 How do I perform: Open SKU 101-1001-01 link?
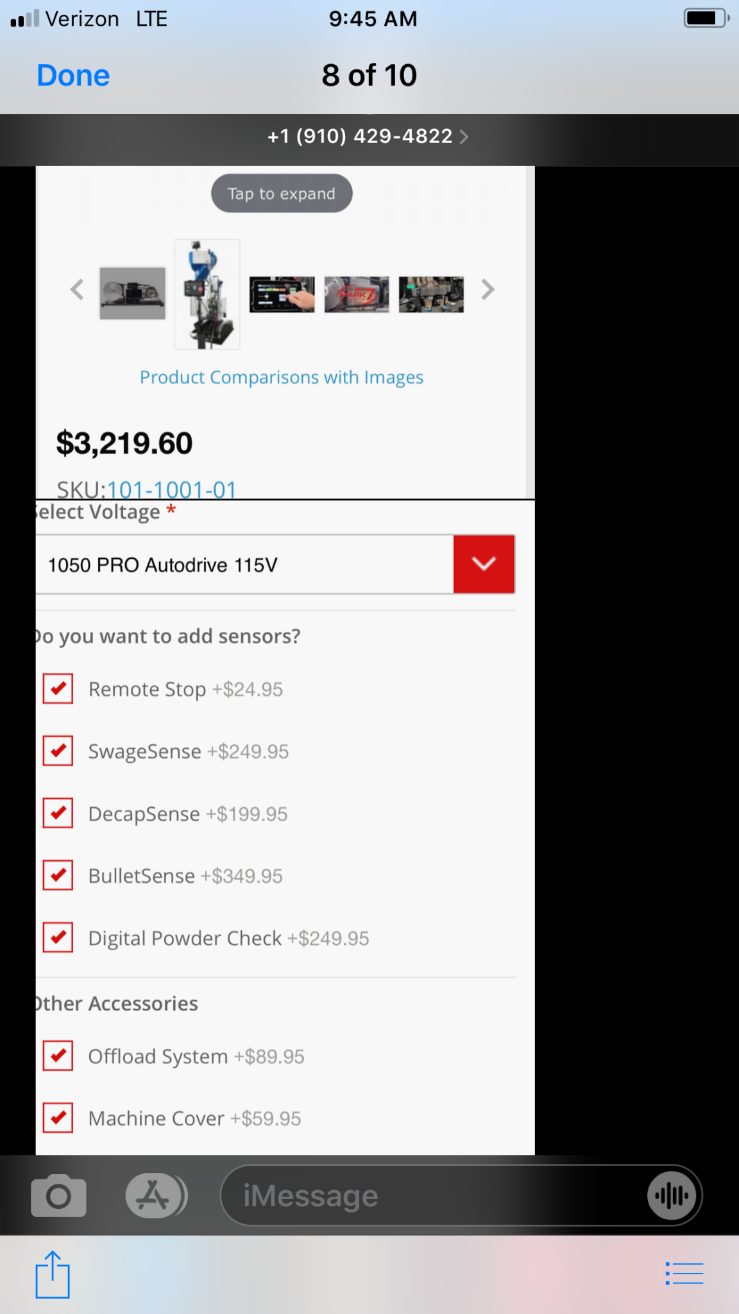171,490
